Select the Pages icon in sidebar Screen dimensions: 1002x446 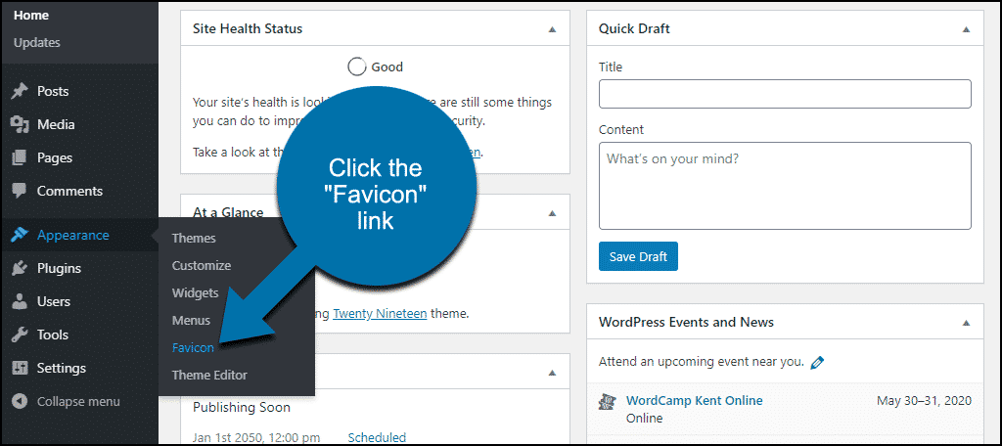pyautogui.click(x=20, y=157)
